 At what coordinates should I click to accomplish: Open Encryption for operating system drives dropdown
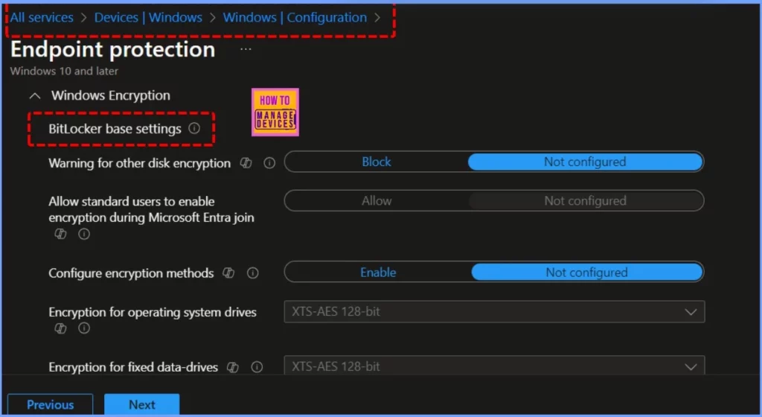pos(494,311)
